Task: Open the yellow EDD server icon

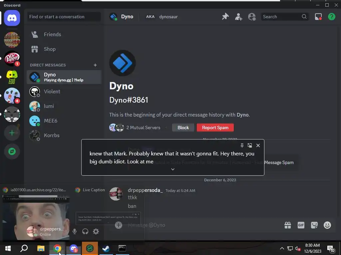Action: [x=12, y=77]
